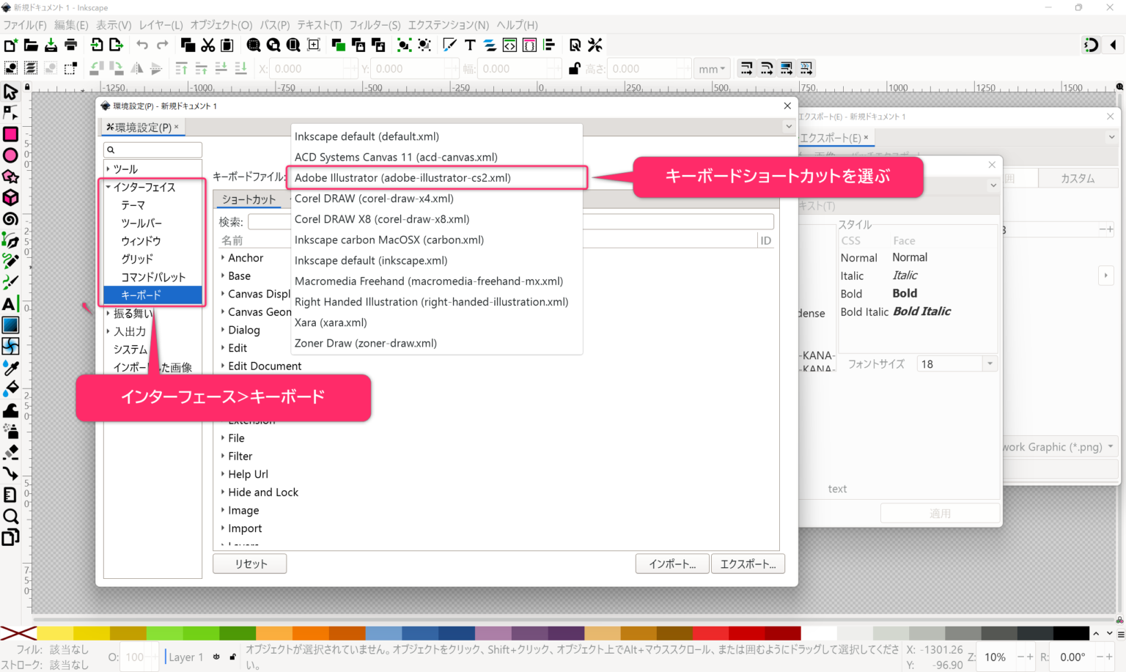Switch to the カスタム export tab
Screen dimensions: 1126x672
coord(1078,177)
